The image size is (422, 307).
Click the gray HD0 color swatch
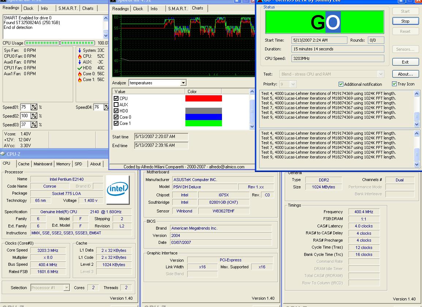point(204,111)
